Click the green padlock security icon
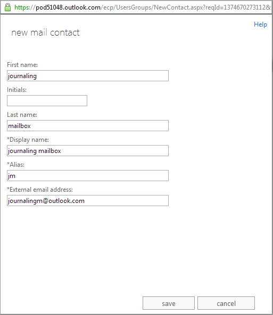The width and height of the screenshot is (273, 315). point(7,7)
